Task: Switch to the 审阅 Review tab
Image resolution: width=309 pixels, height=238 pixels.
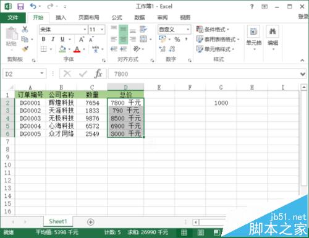Action: pyautogui.click(x=163, y=18)
